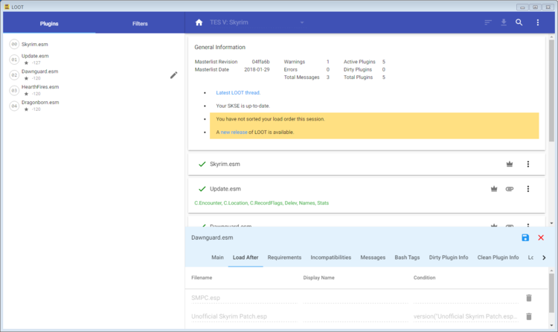This screenshot has width=558, height=332.
Task: Open the Latest LOOT thread link
Action: coord(238,92)
